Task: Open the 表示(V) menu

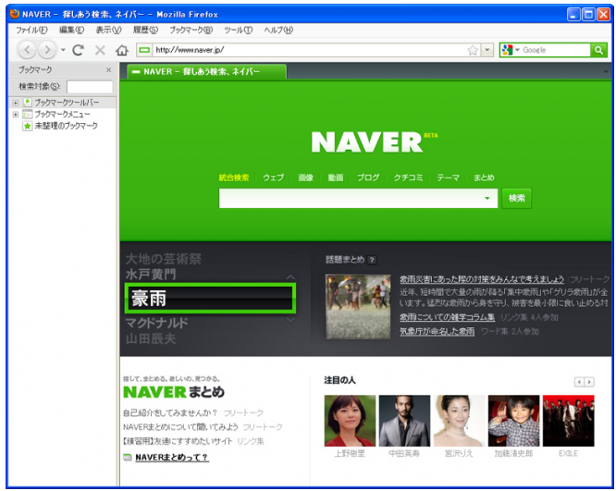Action: point(108,30)
